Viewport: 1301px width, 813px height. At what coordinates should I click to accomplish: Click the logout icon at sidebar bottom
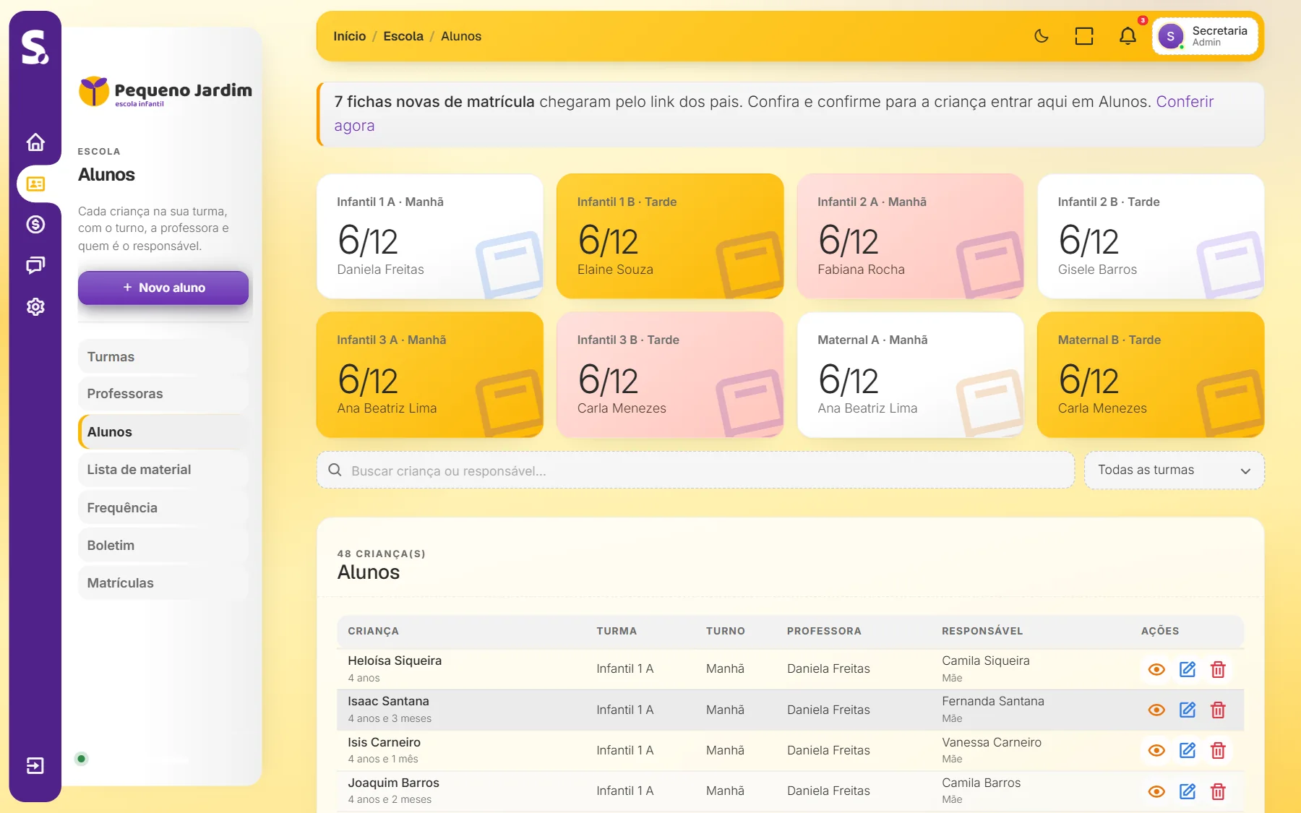pos(35,766)
